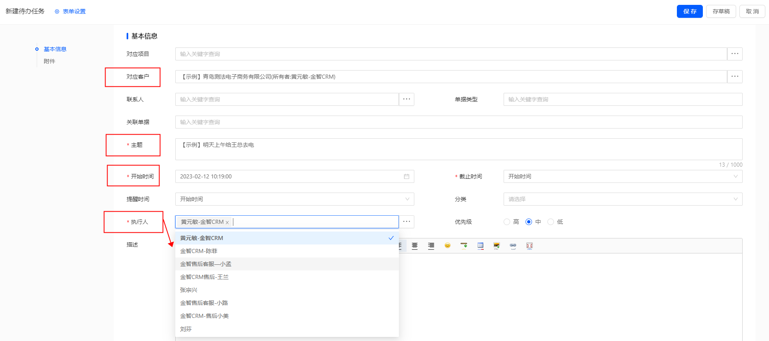
Task: Click the 取消 button
Action: point(752,11)
